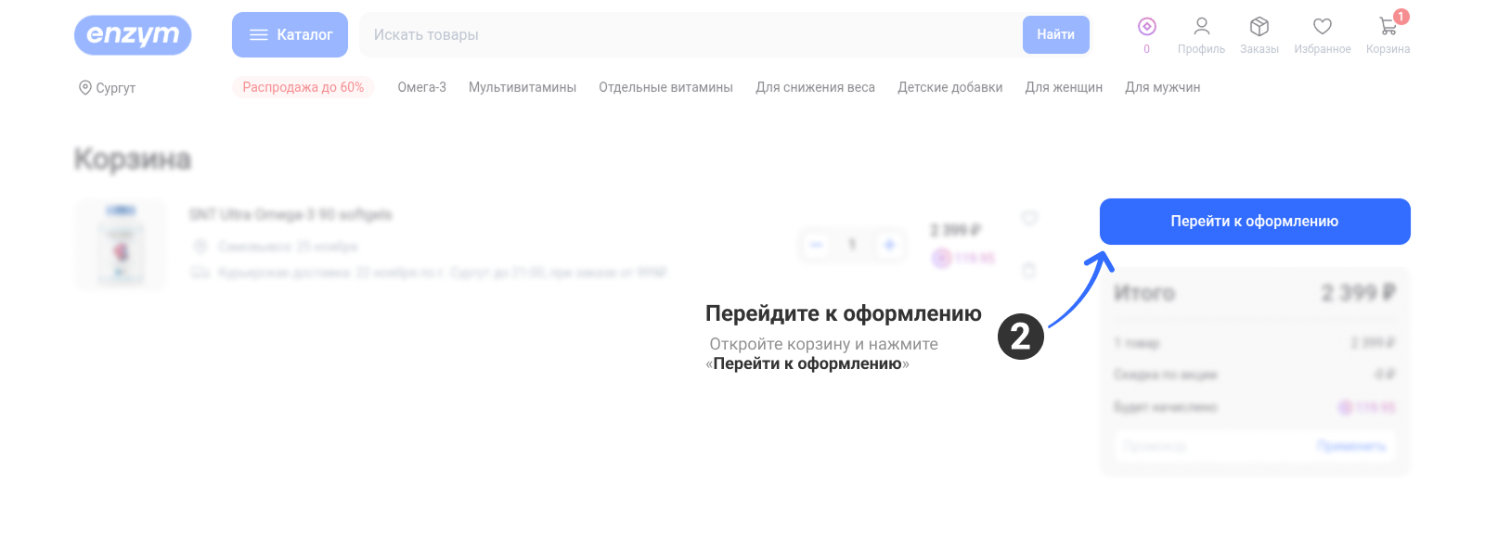Go to Мультивитамины category
The width and height of the screenshot is (1485, 535).
click(x=522, y=87)
